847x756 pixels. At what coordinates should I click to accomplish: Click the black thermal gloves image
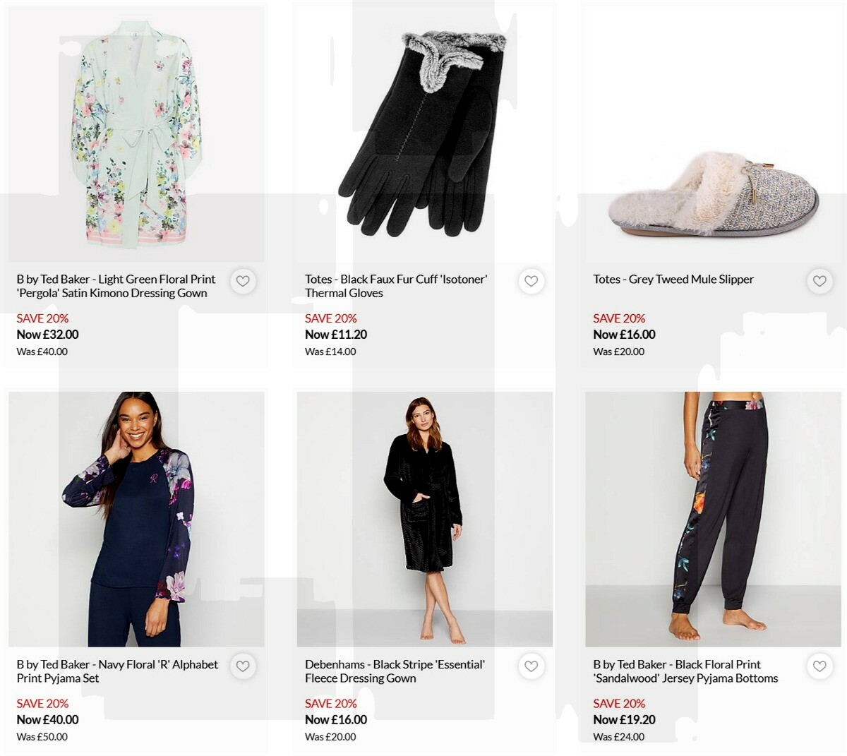(x=423, y=134)
